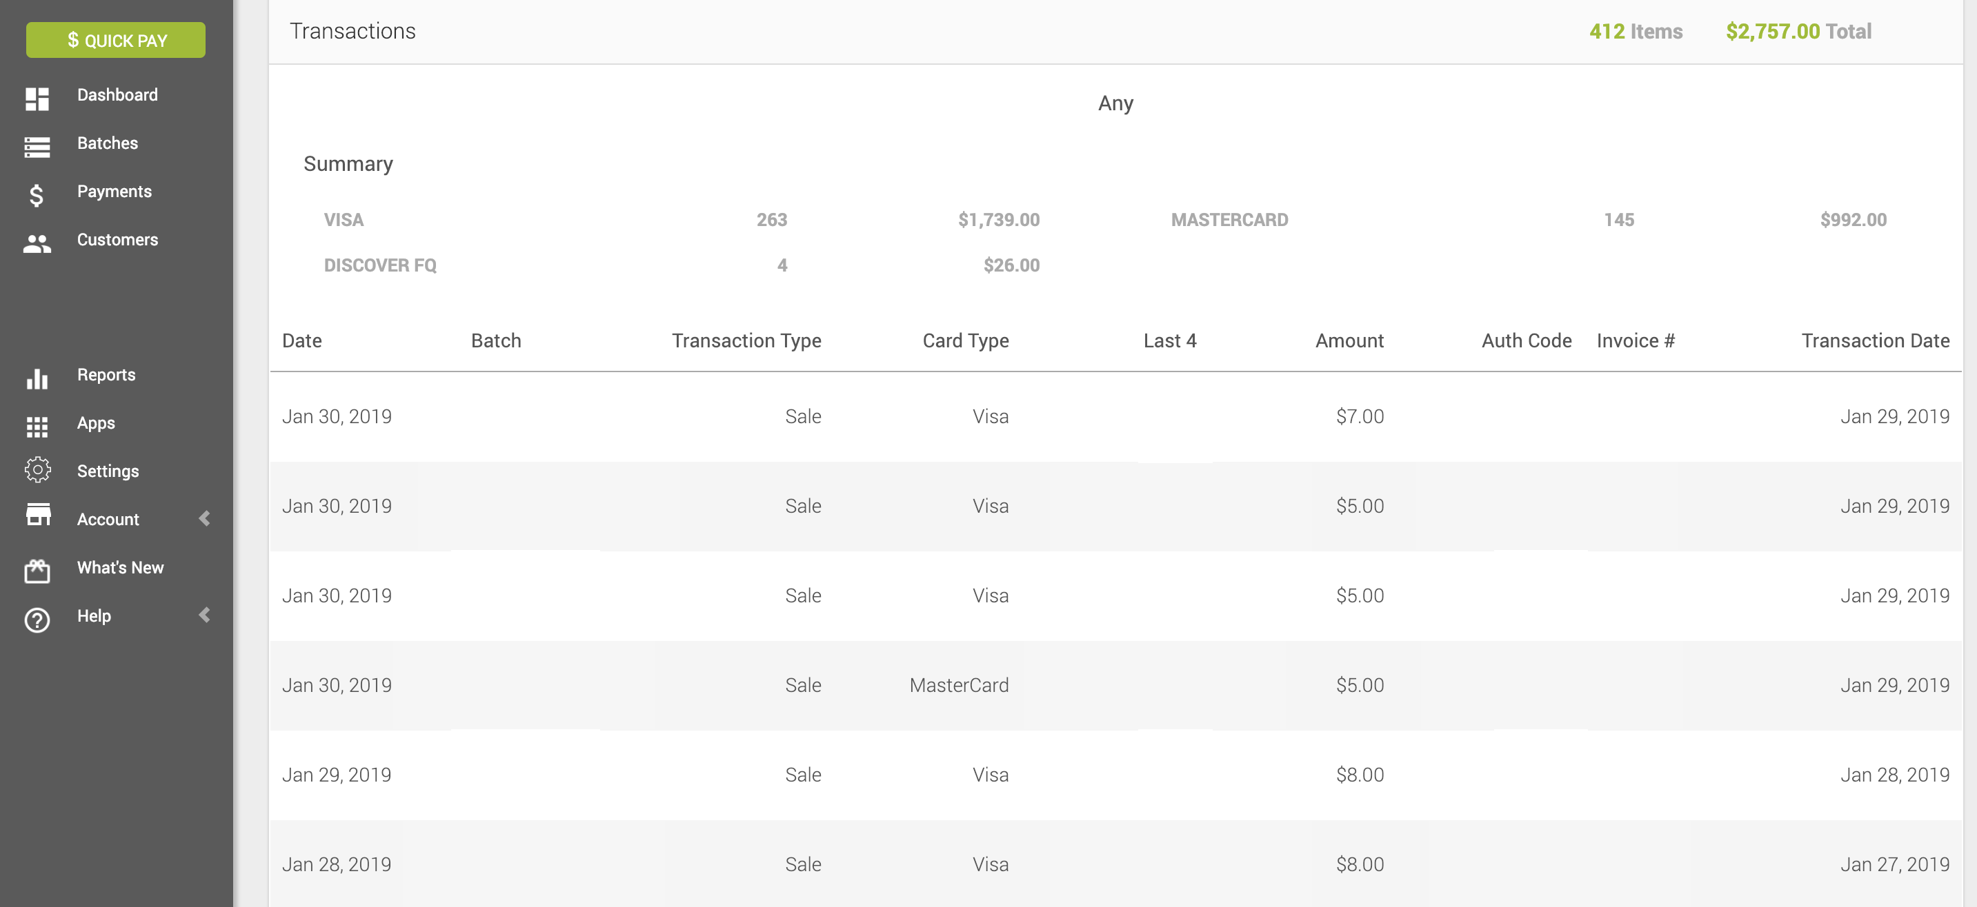This screenshot has width=1977, height=907.
Task: Click the Apps grid icon
Action: click(x=37, y=427)
